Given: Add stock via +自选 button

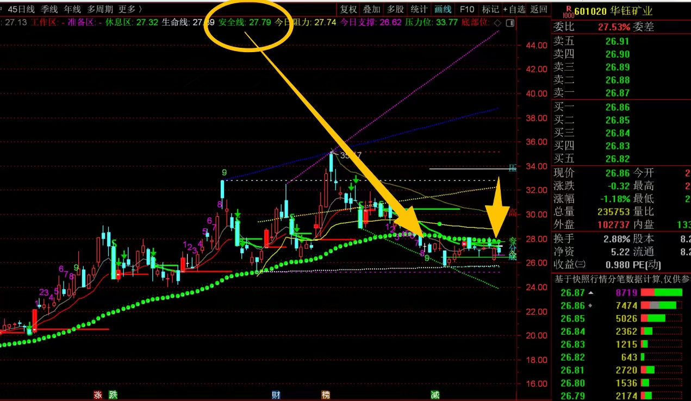Looking at the screenshot, I should [x=514, y=9].
